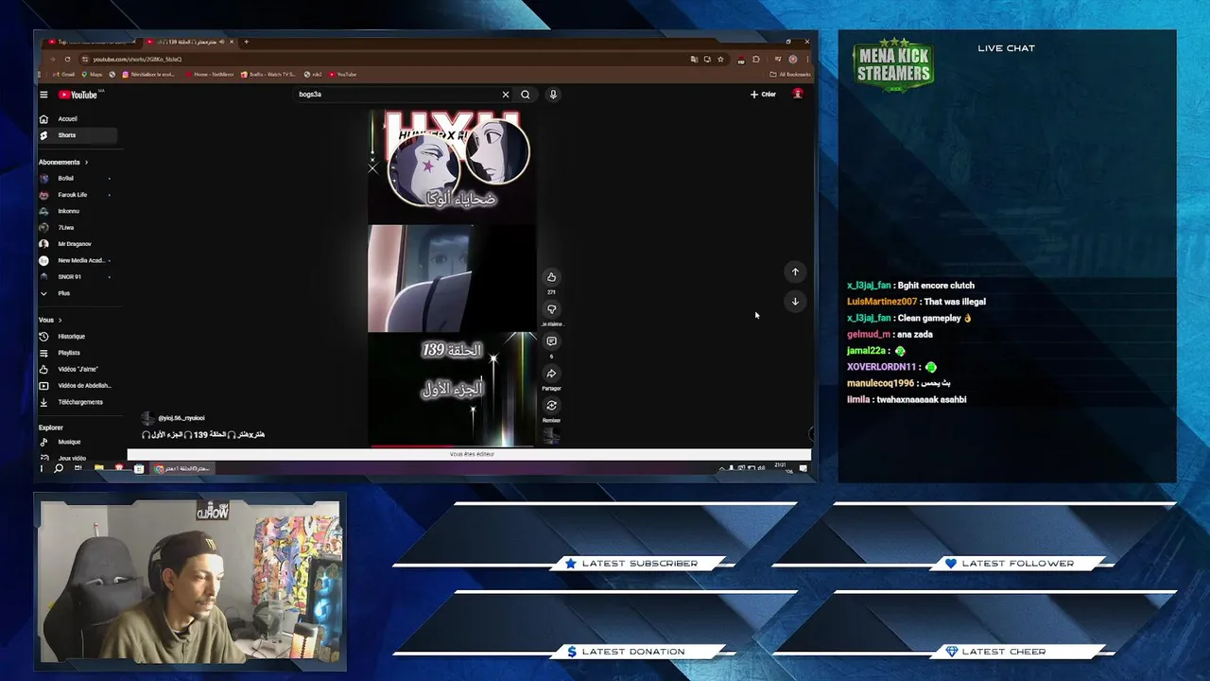Open Vidéos de Abdellah... entry

click(76, 386)
